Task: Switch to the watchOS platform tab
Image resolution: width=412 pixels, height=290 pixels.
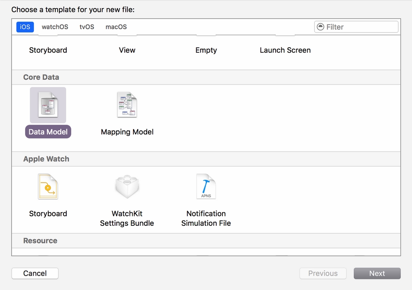Action: (x=55, y=27)
